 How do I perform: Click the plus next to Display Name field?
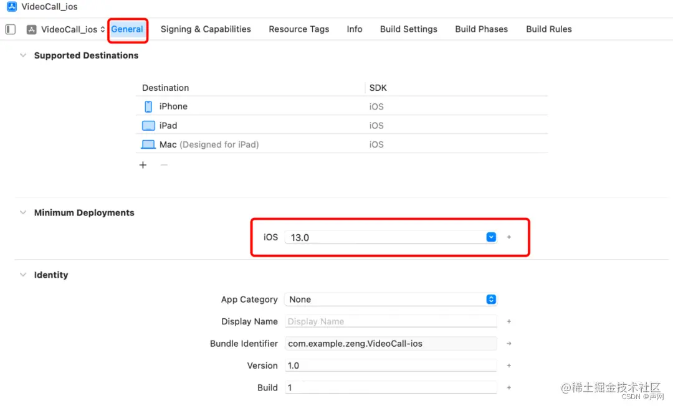pyautogui.click(x=509, y=321)
